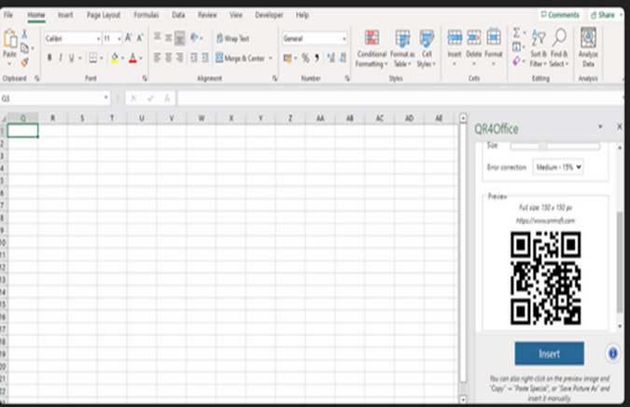This screenshot has width=630, height=407.
Task: Click Merge & Center
Action: 240,58
